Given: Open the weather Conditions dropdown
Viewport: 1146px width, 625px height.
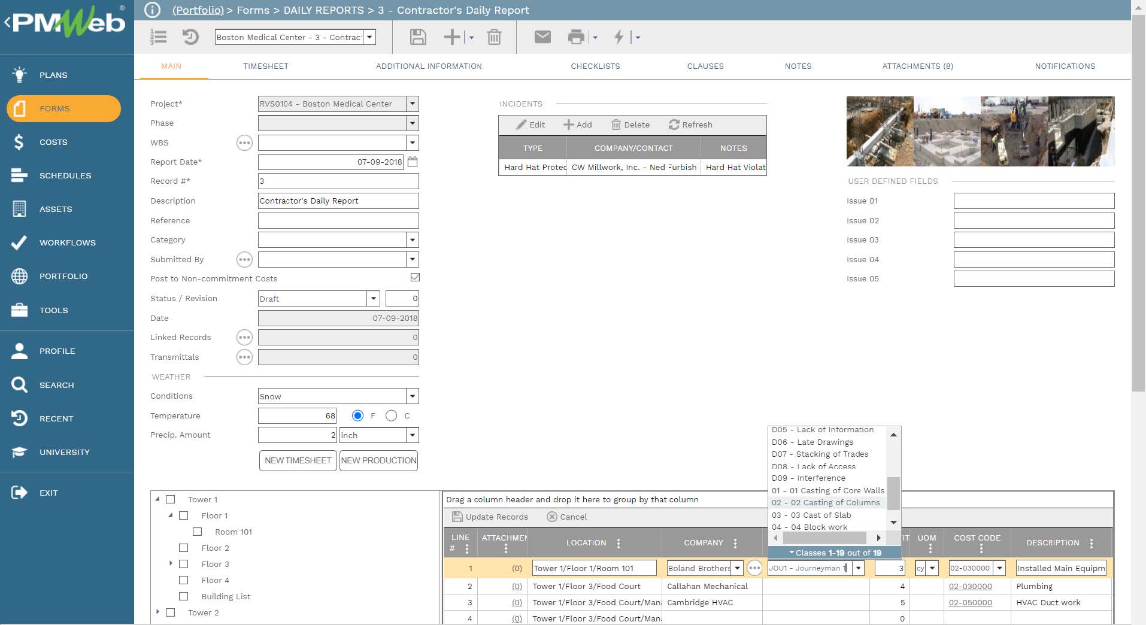Looking at the screenshot, I should (x=412, y=396).
